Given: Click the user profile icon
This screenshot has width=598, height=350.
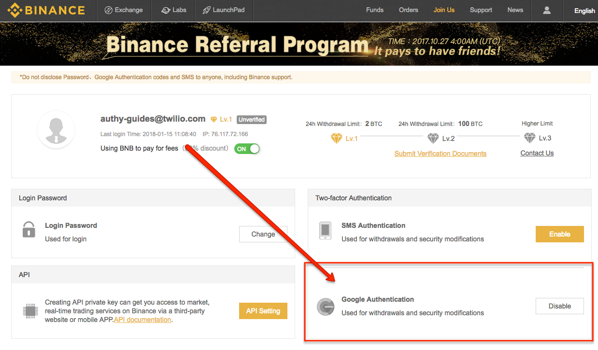Looking at the screenshot, I should point(546,10).
